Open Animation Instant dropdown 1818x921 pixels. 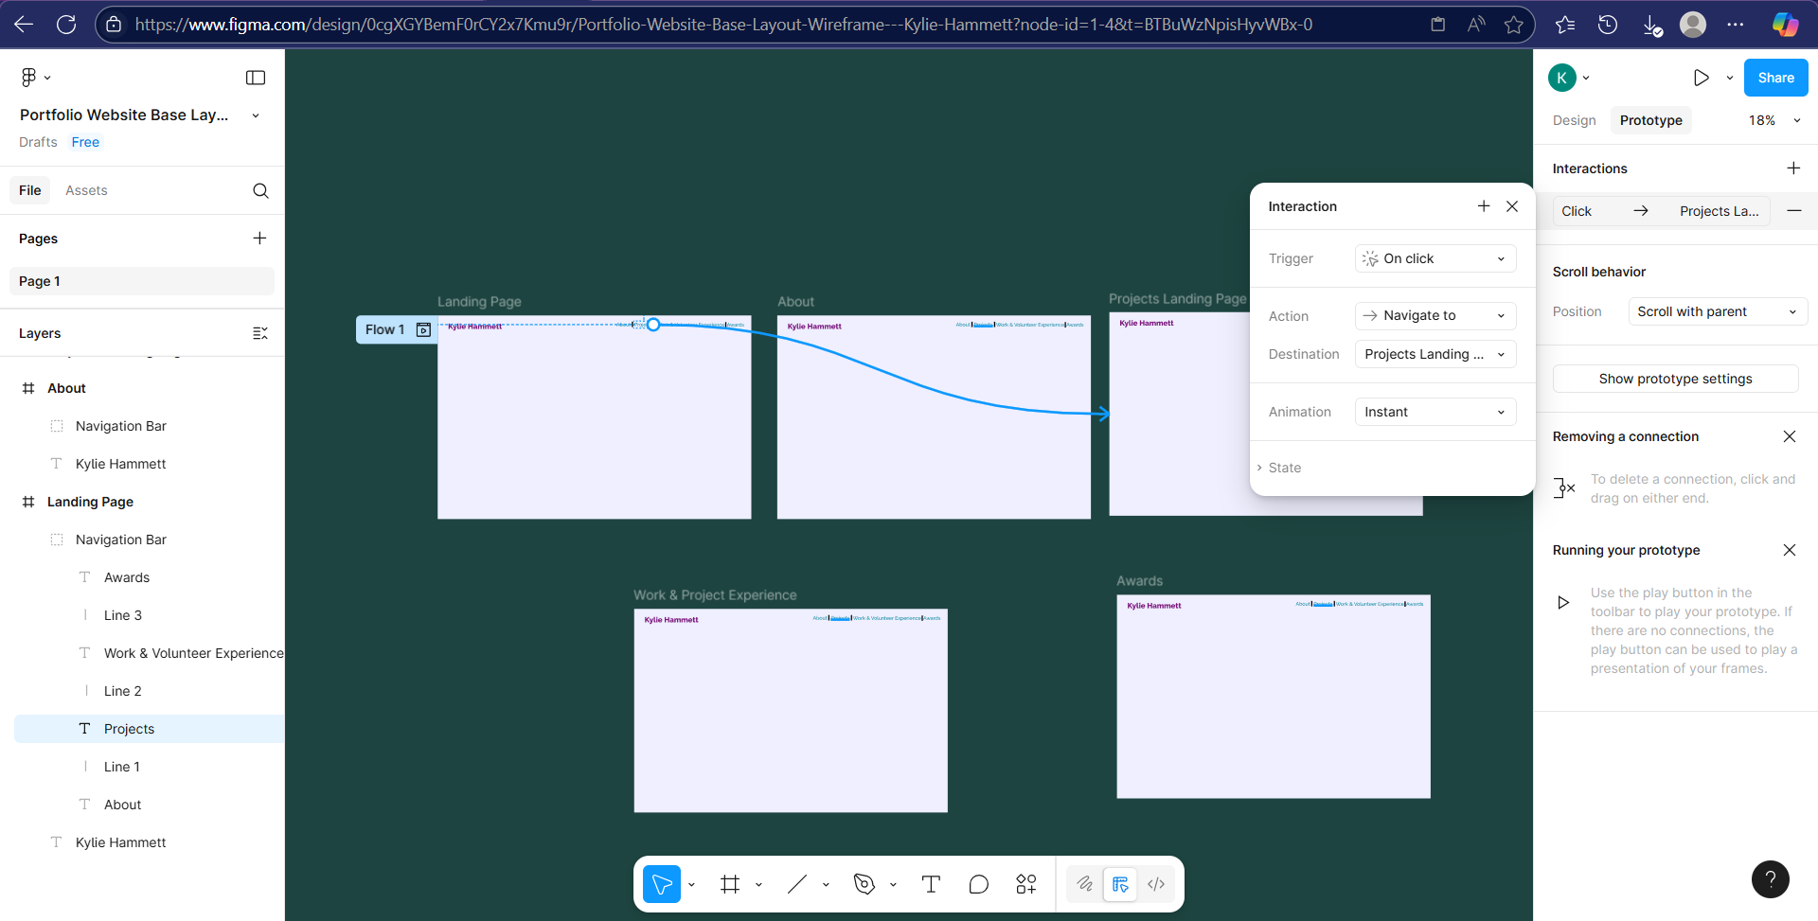pos(1435,412)
